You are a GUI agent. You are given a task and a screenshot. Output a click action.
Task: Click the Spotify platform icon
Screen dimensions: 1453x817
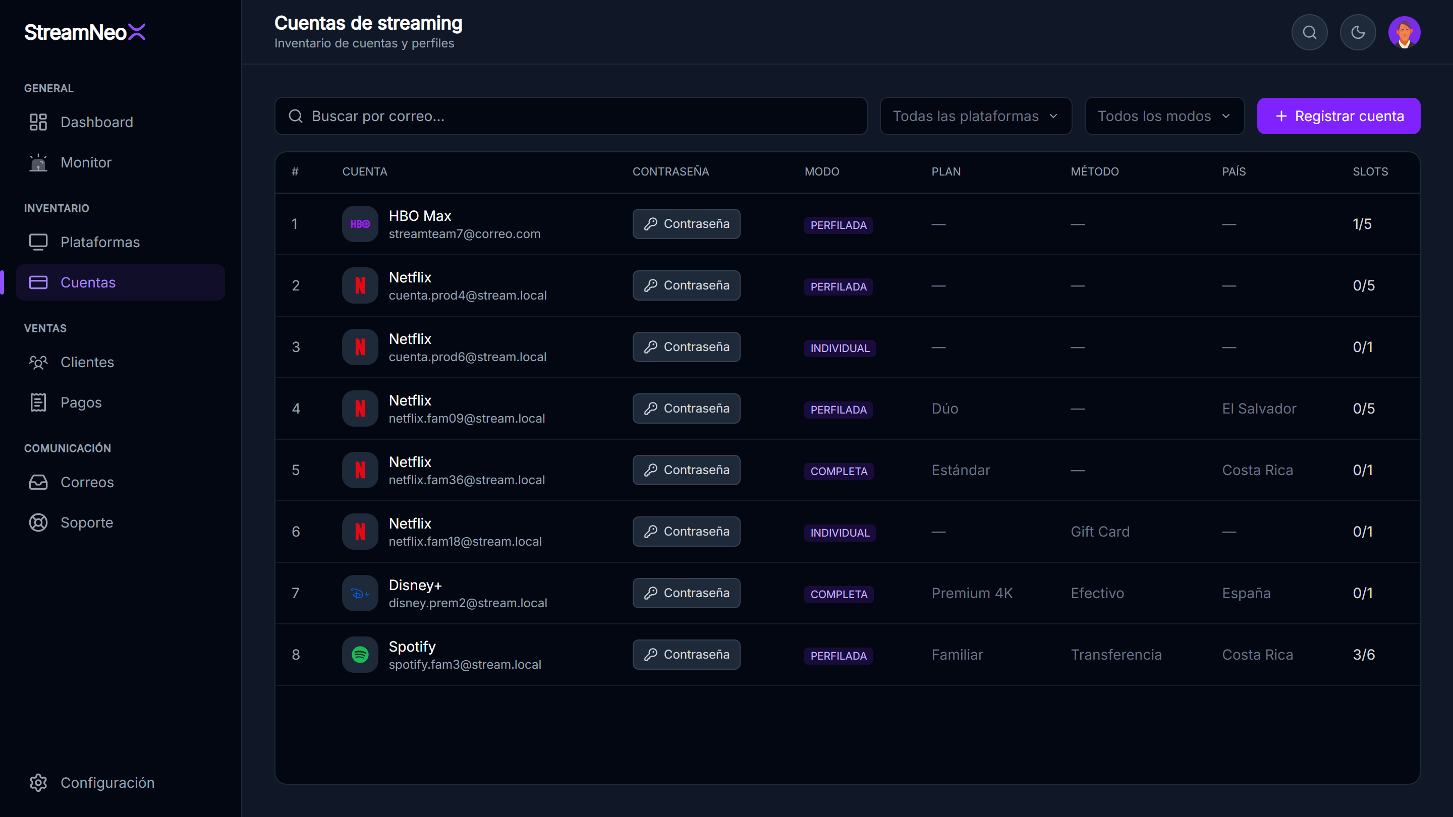360,655
